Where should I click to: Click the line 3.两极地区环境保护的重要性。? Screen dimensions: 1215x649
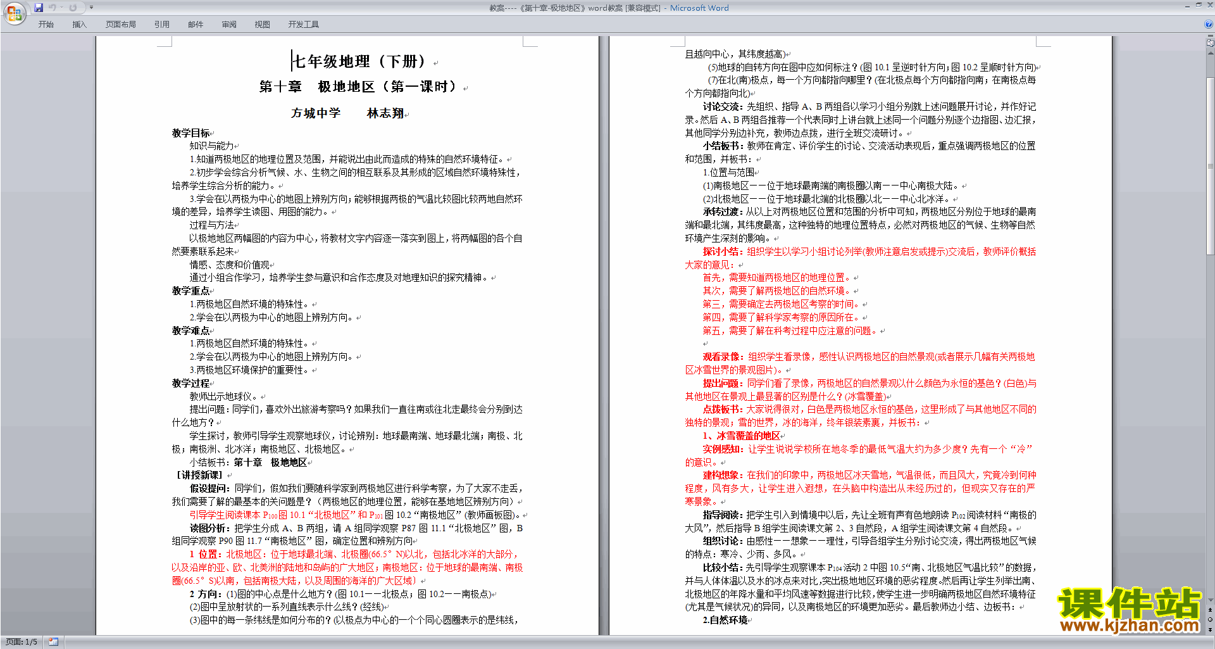[249, 370]
